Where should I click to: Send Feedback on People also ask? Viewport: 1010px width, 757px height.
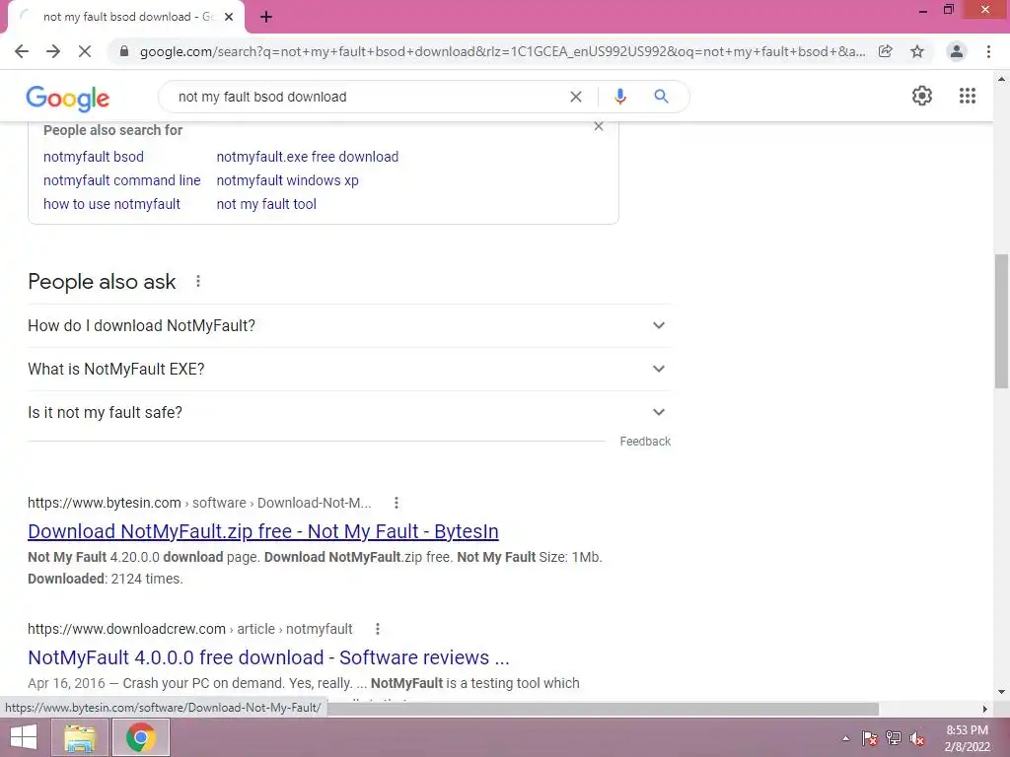tap(645, 442)
